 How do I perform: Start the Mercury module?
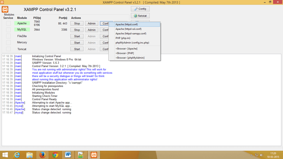click(77, 43)
